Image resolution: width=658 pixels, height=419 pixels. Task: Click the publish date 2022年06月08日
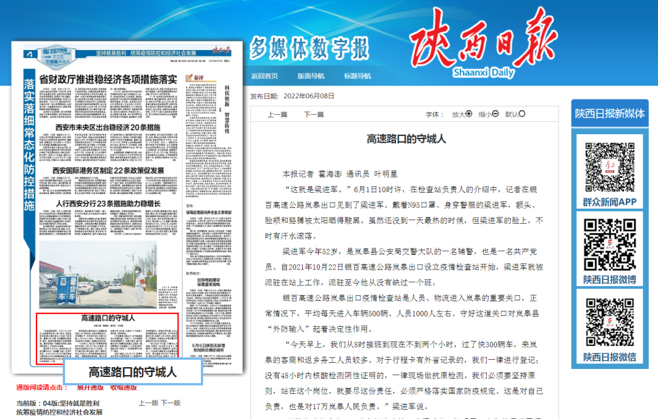(x=309, y=96)
